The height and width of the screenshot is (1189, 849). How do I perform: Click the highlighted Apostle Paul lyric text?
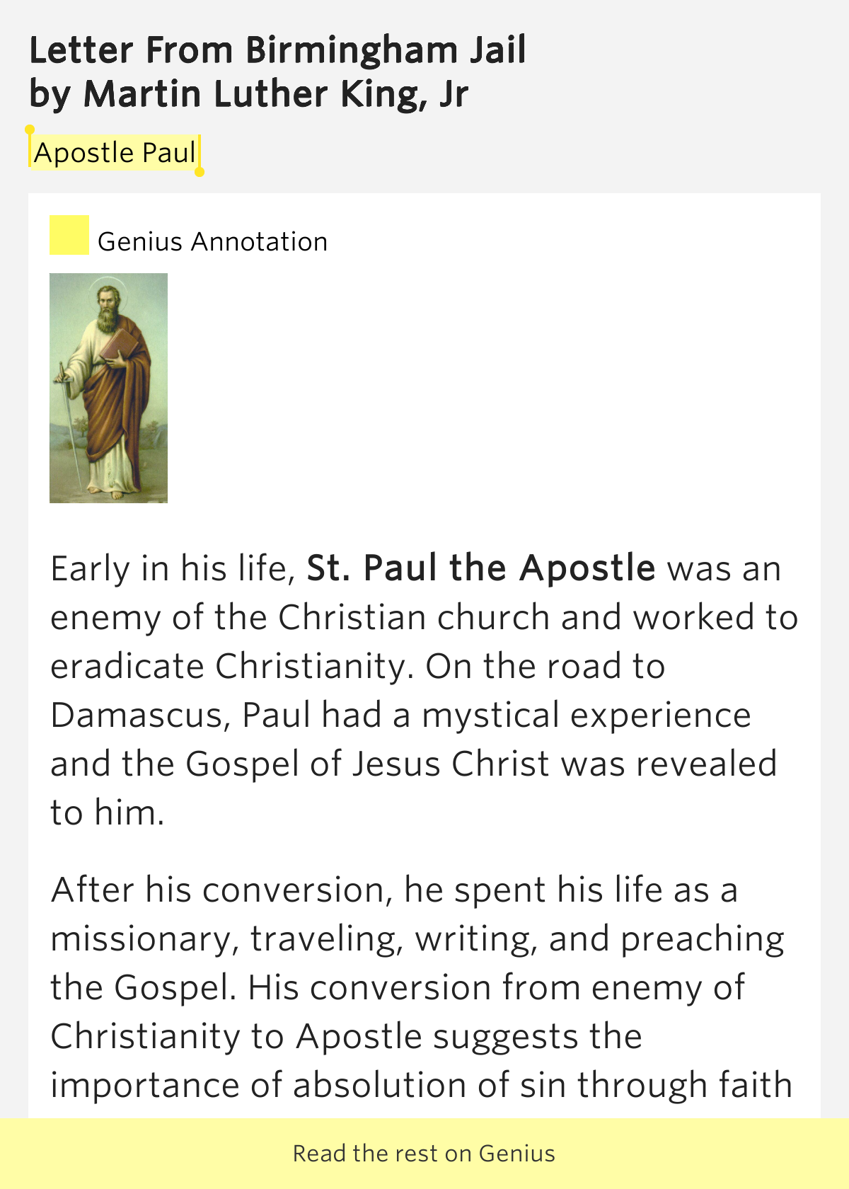(x=115, y=152)
